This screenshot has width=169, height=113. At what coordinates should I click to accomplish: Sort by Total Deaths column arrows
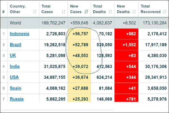click(x=110, y=12)
